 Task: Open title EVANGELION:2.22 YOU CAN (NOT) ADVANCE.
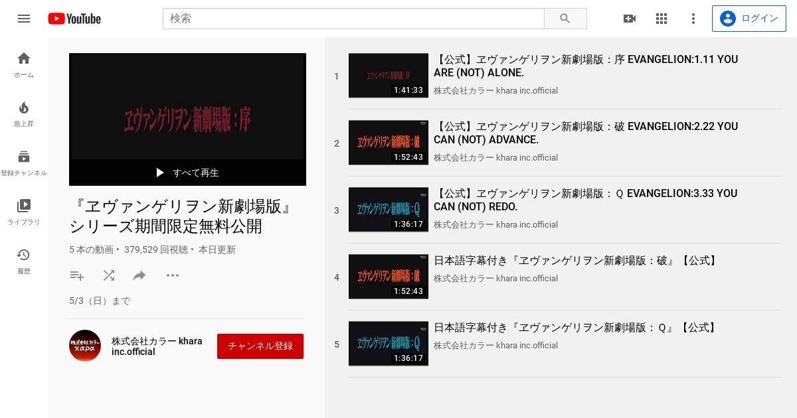click(586, 133)
